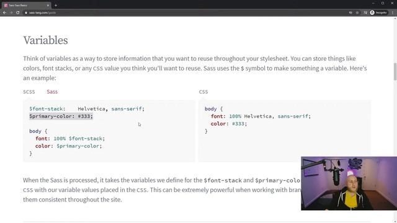Select the CSS output tab label

pos(203,92)
